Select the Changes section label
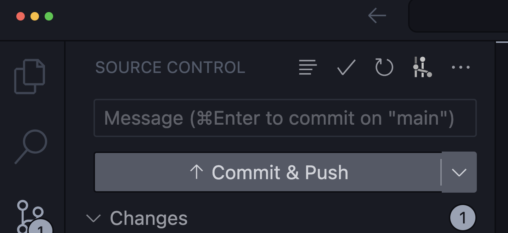 pos(149,218)
